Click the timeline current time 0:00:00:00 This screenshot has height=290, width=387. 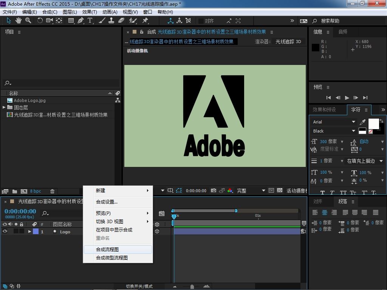20,211
